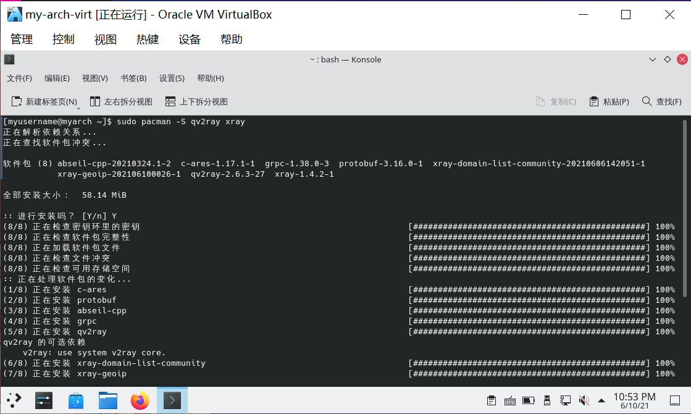This screenshot has width=691, height=414.
Task: Click Paste (粘贴) toolbar button
Action: pos(609,101)
